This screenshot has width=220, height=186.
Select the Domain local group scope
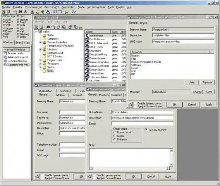click(115, 132)
